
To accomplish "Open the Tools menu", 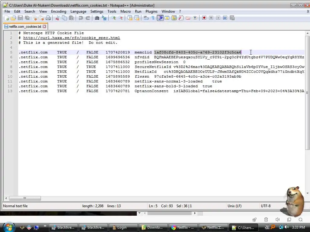I will (x=112, y=11).
